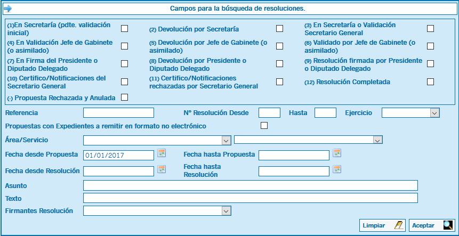The image size is (459, 236).
Task: Check (12) Resolución Completada
Action: pyautogui.click(x=430, y=82)
